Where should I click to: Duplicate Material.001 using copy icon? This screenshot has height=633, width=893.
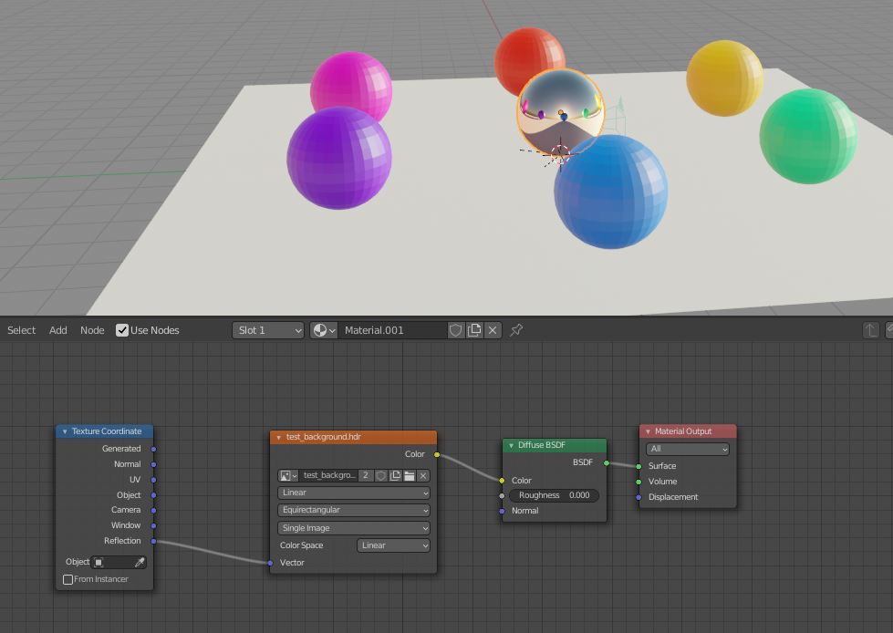point(473,330)
